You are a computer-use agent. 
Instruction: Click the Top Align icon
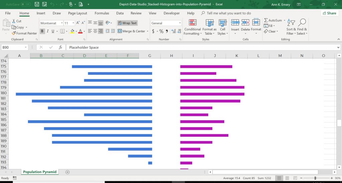pyautogui.click(x=90, y=23)
